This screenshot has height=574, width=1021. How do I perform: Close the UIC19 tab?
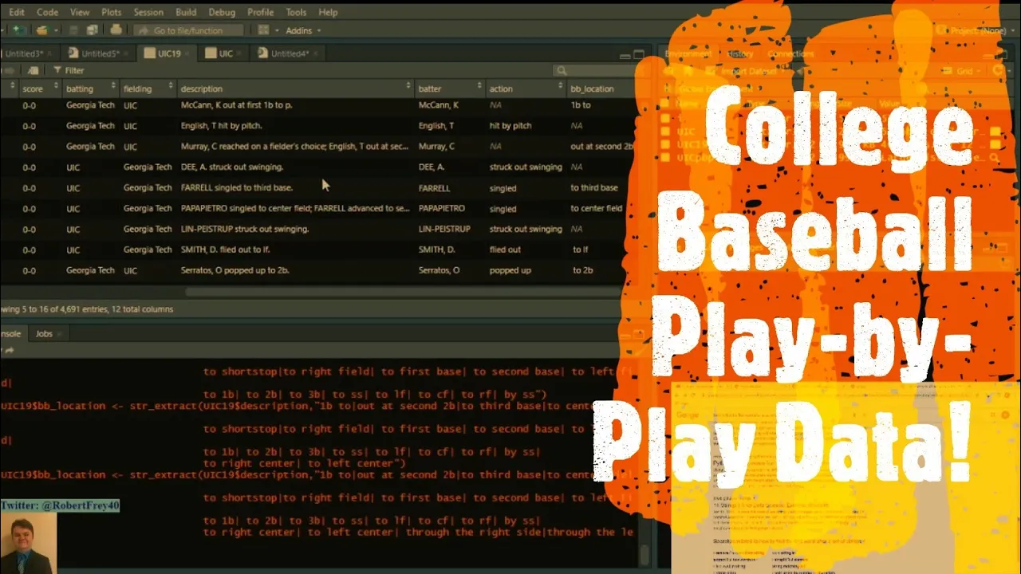pyautogui.click(x=189, y=53)
